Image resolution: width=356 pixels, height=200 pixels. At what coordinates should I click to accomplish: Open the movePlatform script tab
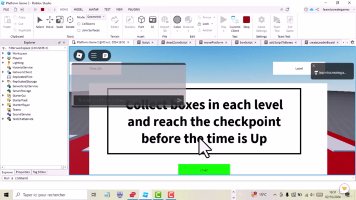214,42
